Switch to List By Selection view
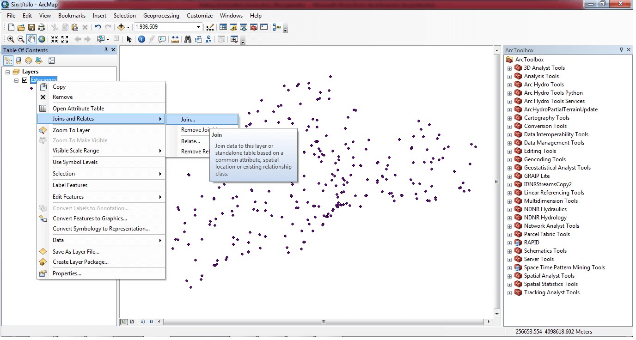The width and height of the screenshot is (636, 340). click(x=39, y=61)
